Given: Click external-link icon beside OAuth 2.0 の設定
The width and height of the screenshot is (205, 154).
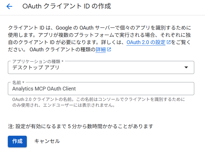Looking at the screenshot, I should click(168, 42).
